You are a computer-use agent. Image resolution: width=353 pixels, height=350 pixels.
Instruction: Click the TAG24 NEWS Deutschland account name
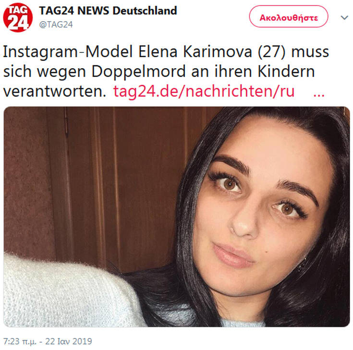click(108, 11)
